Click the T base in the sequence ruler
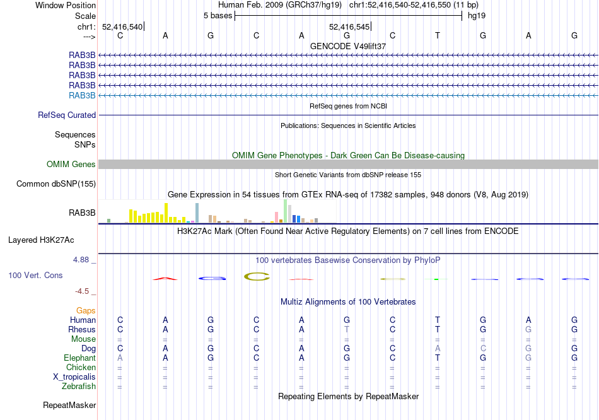 point(438,35)
